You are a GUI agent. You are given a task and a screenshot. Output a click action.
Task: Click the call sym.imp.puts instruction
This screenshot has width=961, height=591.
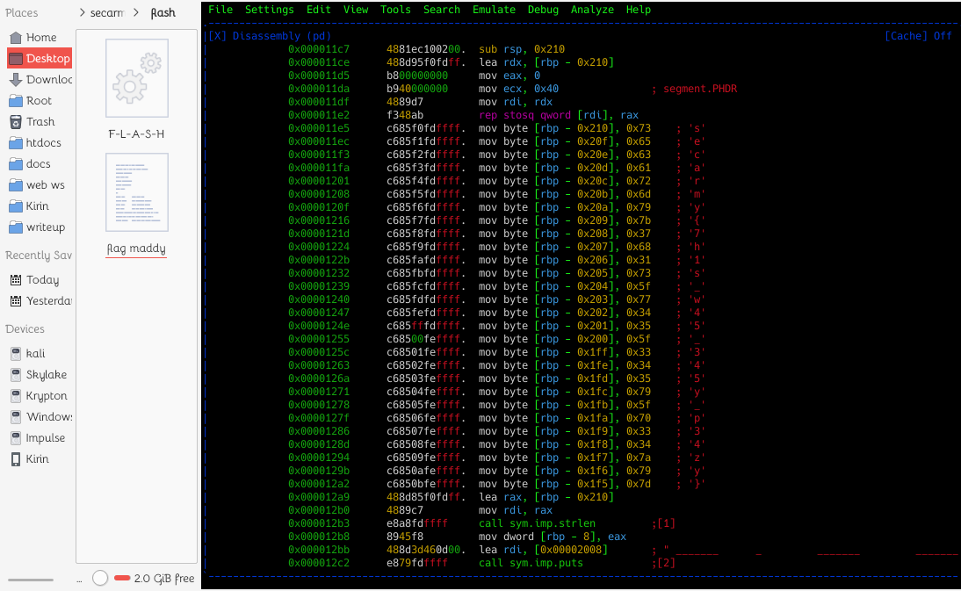point(531,563)
